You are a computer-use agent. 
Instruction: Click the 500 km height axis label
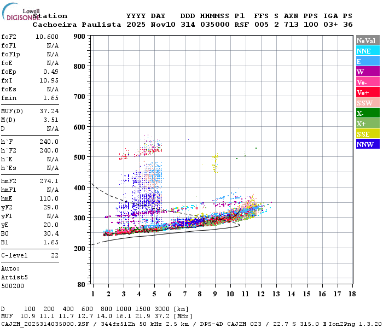(79, 157)
